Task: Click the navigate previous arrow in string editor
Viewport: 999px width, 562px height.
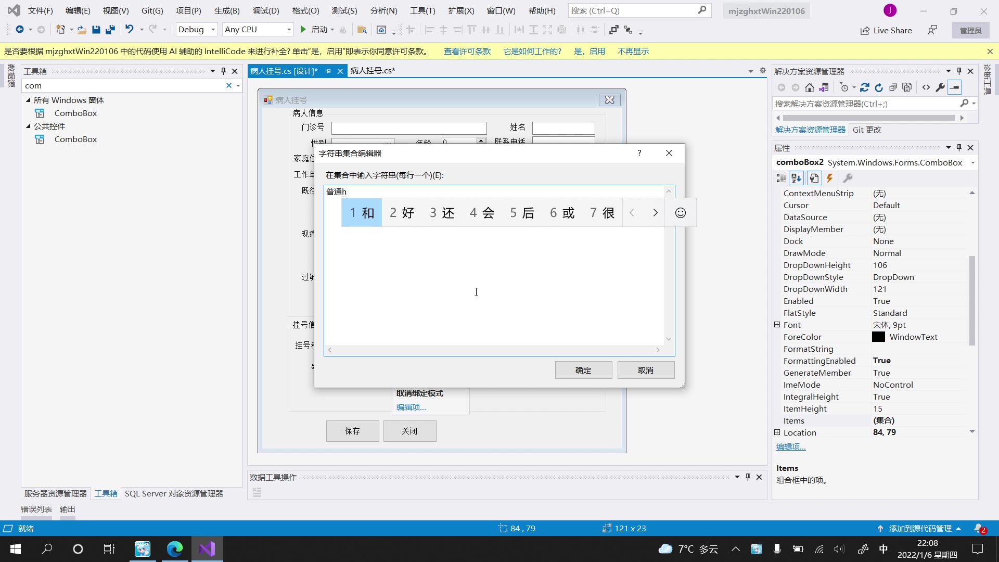Action: pyautogui.click(x=631, y=213)
